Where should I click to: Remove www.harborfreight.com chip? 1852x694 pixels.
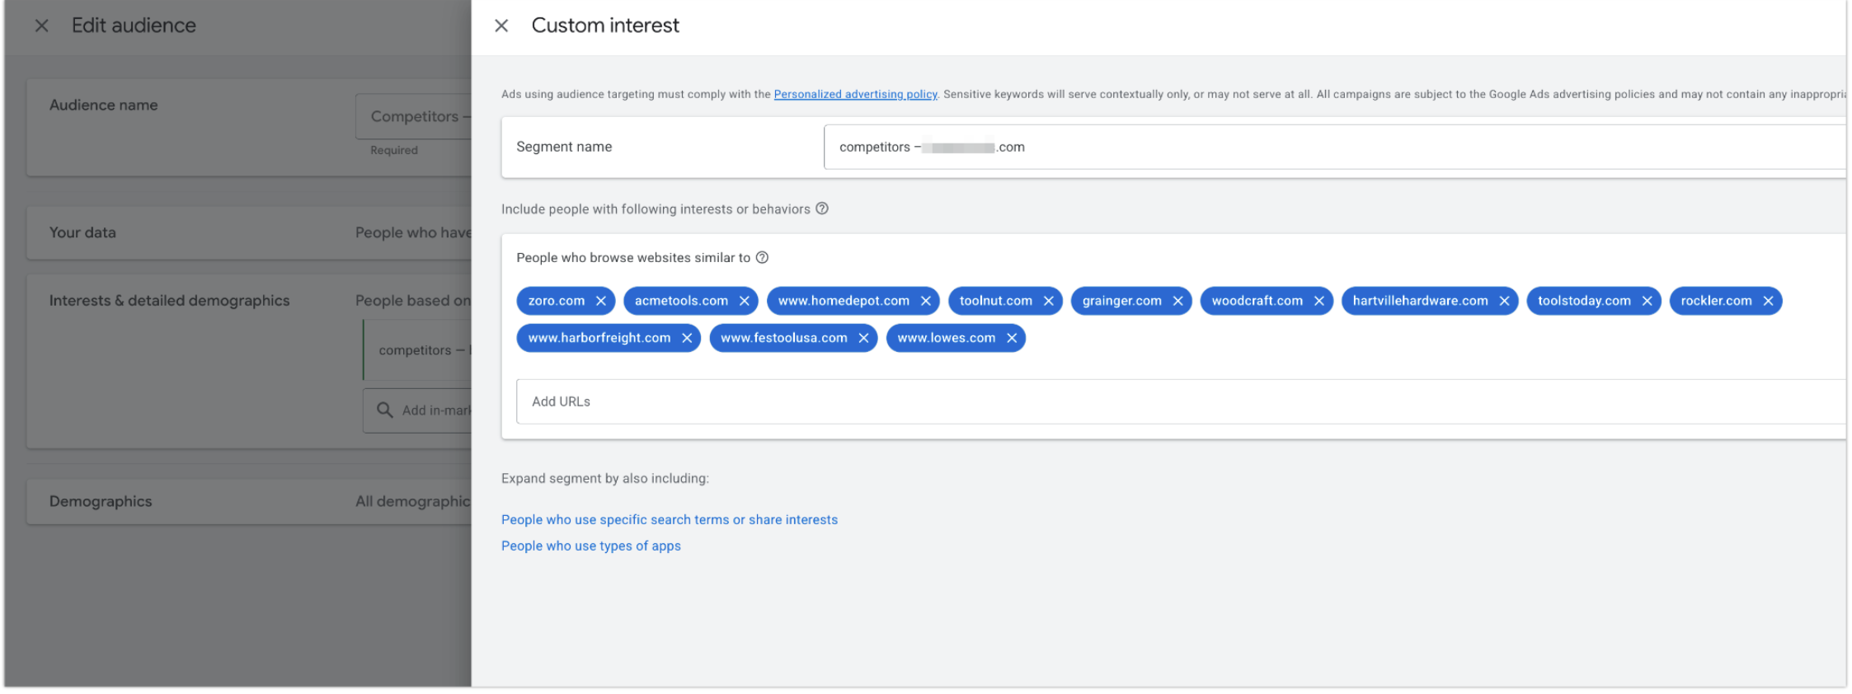click(x=687, y=338)
